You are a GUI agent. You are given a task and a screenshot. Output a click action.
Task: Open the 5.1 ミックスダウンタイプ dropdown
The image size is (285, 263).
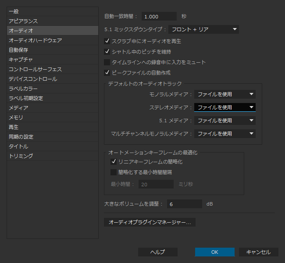[203, 29]
